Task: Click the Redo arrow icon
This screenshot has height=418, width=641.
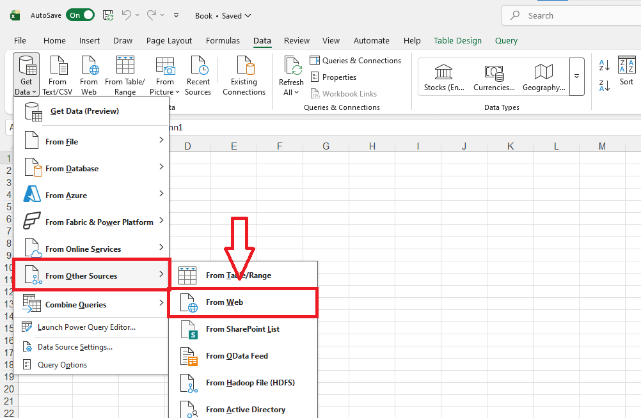Action: (x=152, y=15)
